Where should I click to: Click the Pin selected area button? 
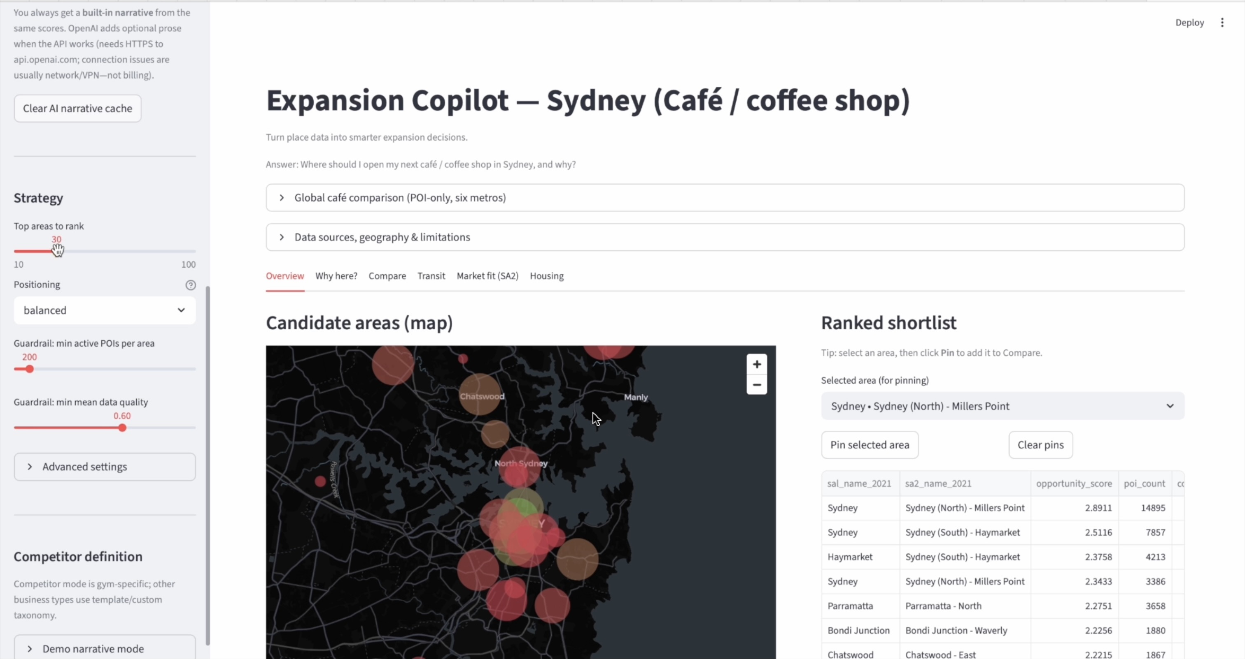[869, 445]
